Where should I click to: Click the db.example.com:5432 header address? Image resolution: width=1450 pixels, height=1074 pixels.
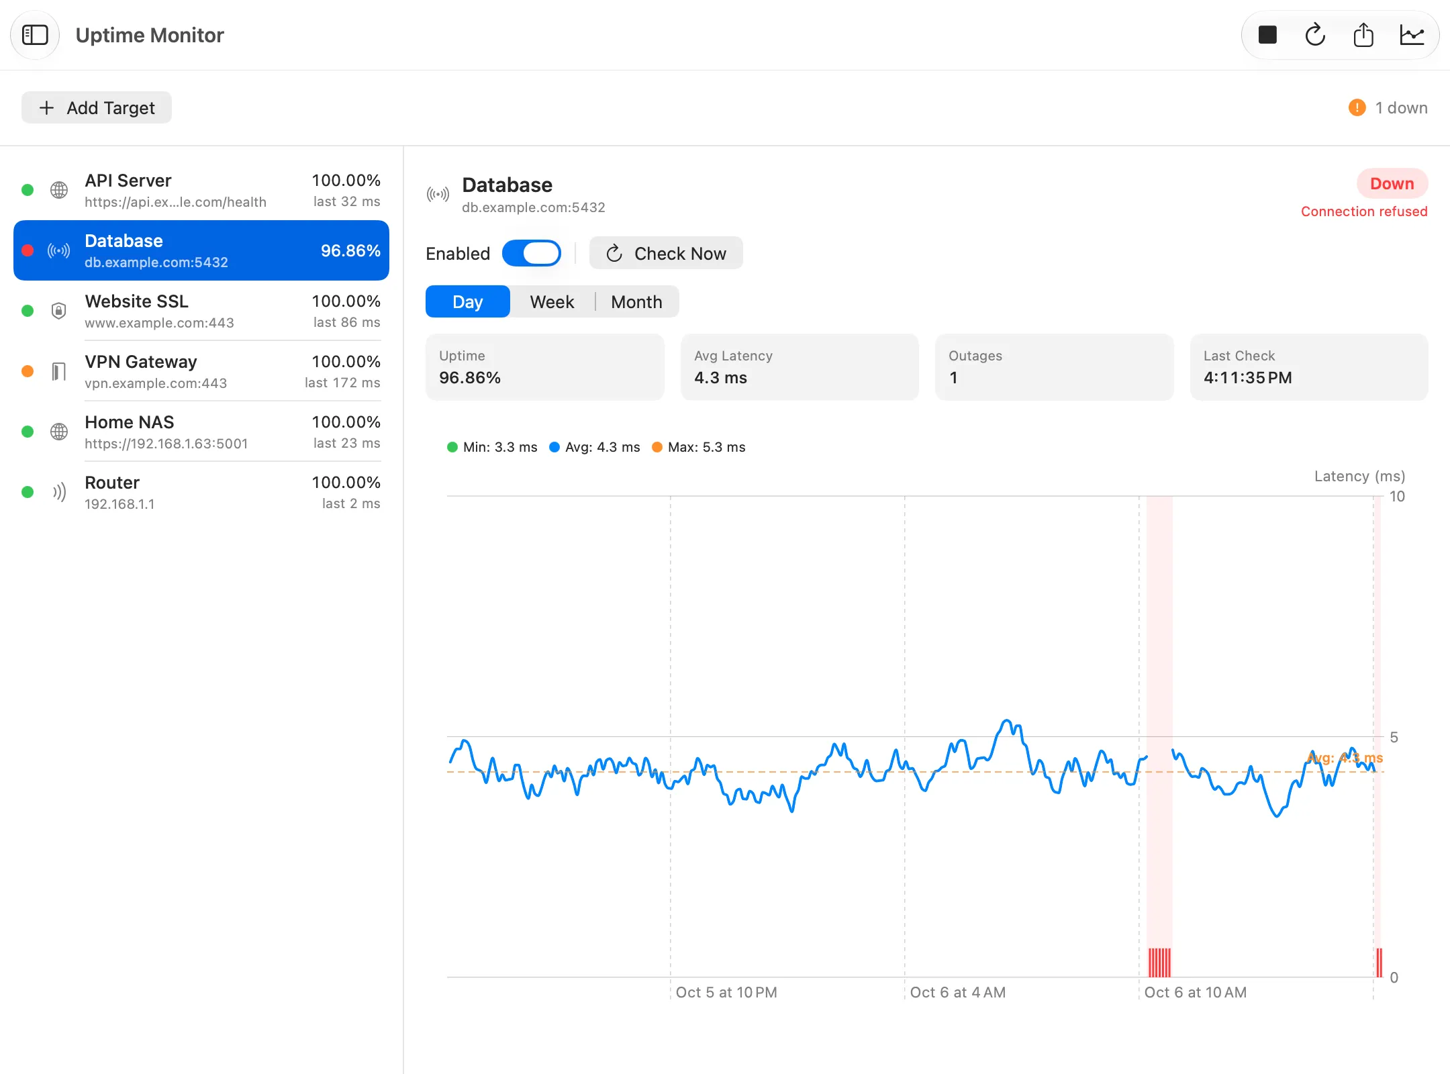pos(534,207)
